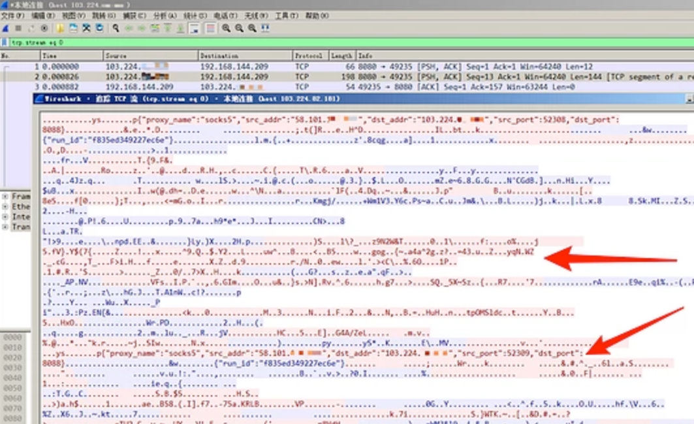Viewport: 694px width, 424px height.
Task: Find a packet with the magnifier icon
Action: 116,28
